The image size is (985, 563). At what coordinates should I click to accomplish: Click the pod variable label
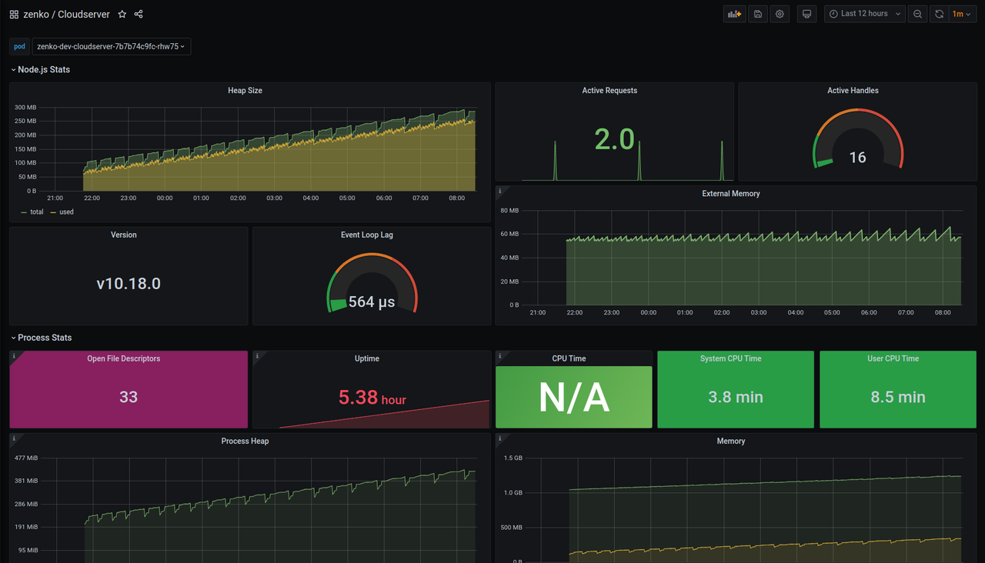(x=19, y=46)
